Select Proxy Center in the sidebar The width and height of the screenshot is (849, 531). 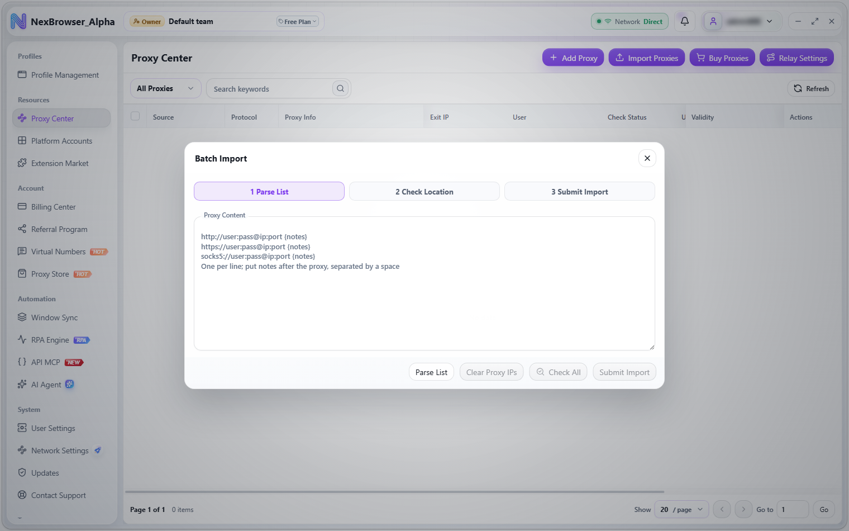(x=61, y=118)
